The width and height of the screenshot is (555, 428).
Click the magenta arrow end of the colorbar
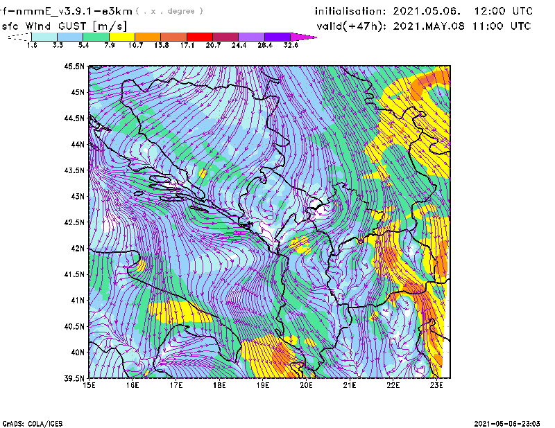(303, 37)
